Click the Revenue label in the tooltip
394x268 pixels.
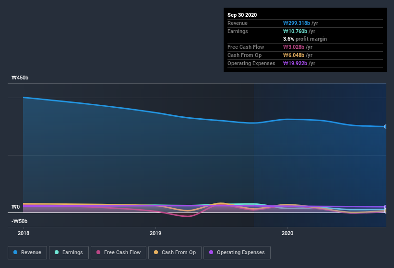[x=238, y=23]
